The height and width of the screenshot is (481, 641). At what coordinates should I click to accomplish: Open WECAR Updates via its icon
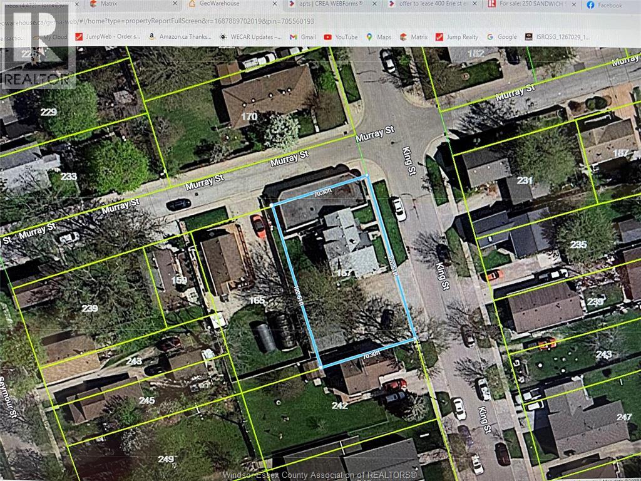click(222, 36)
